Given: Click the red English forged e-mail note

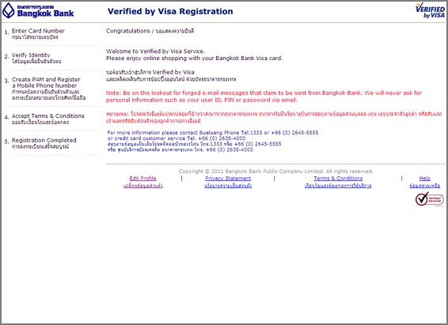Looking at the screenshot, I should pyautogui.click(x=264, y=96).
